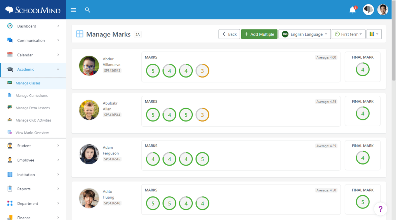Click Average: 4.00 label
The image size is (396, 220).
(326, 57)
